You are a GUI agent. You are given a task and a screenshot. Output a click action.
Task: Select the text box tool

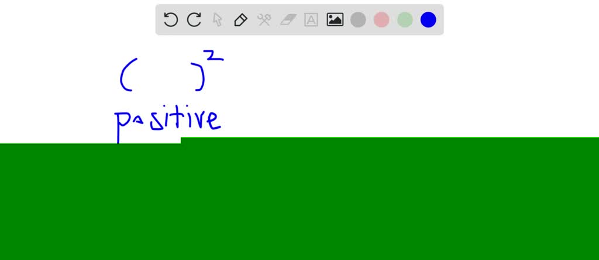coord(311,19)
